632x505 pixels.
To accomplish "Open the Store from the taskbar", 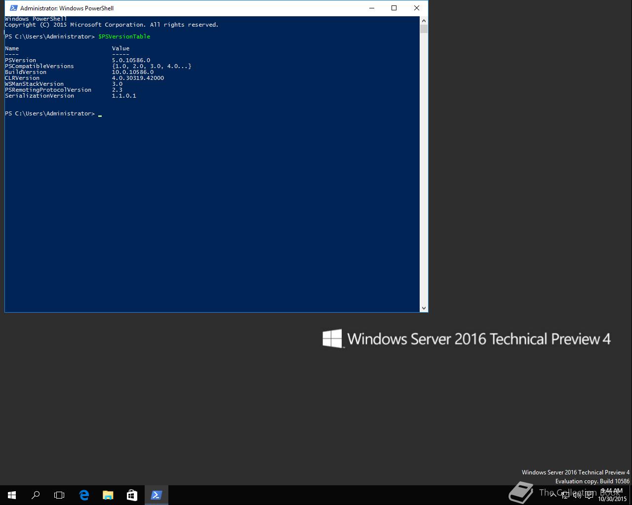I will click(x=132, y=495).
